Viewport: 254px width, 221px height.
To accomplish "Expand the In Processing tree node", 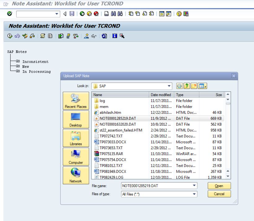I will point(18,71).
